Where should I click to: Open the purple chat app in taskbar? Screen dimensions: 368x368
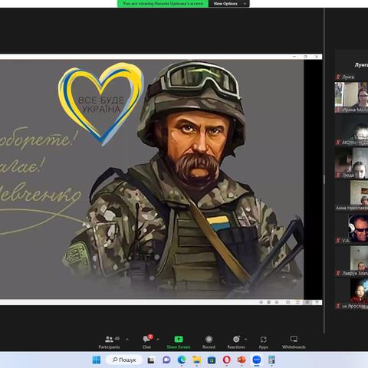pos(166,360)
